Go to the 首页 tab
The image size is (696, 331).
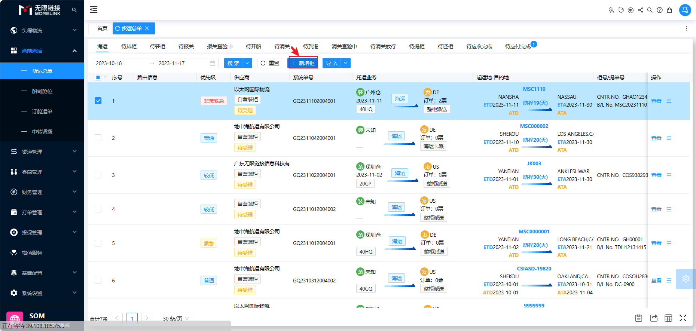pyautogui.click(x=102, y=28)
